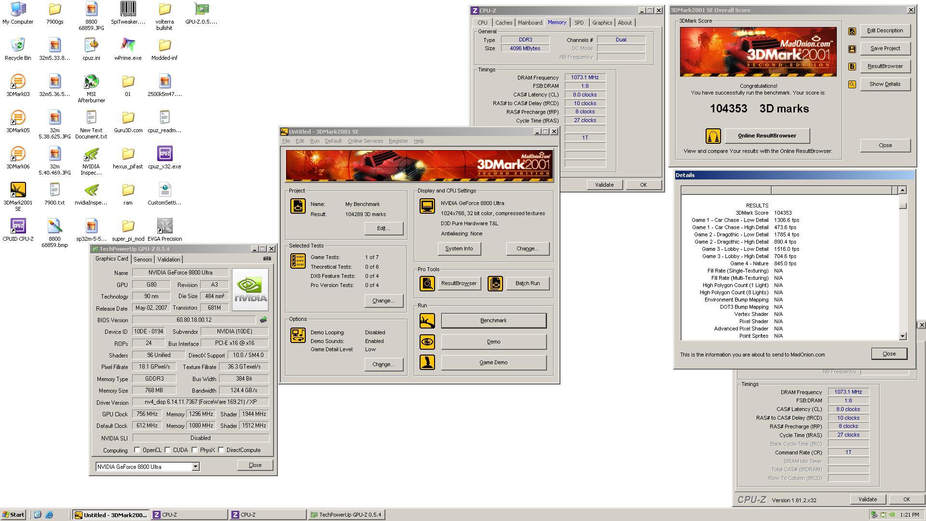Click Validate in the upper CPU-Z window

pos(604,185)
